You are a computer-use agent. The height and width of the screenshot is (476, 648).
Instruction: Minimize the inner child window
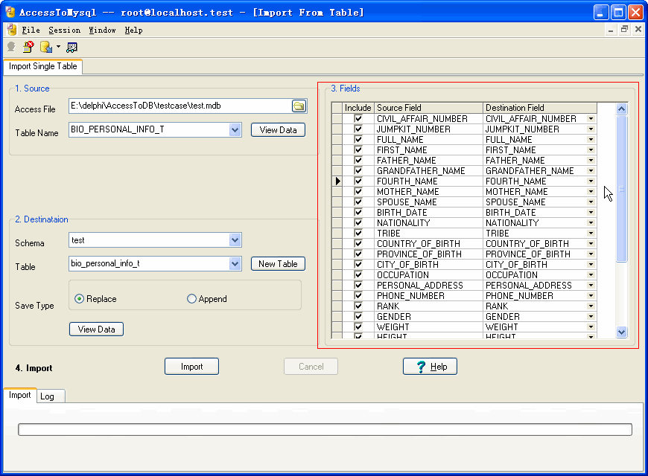point(611,29)
